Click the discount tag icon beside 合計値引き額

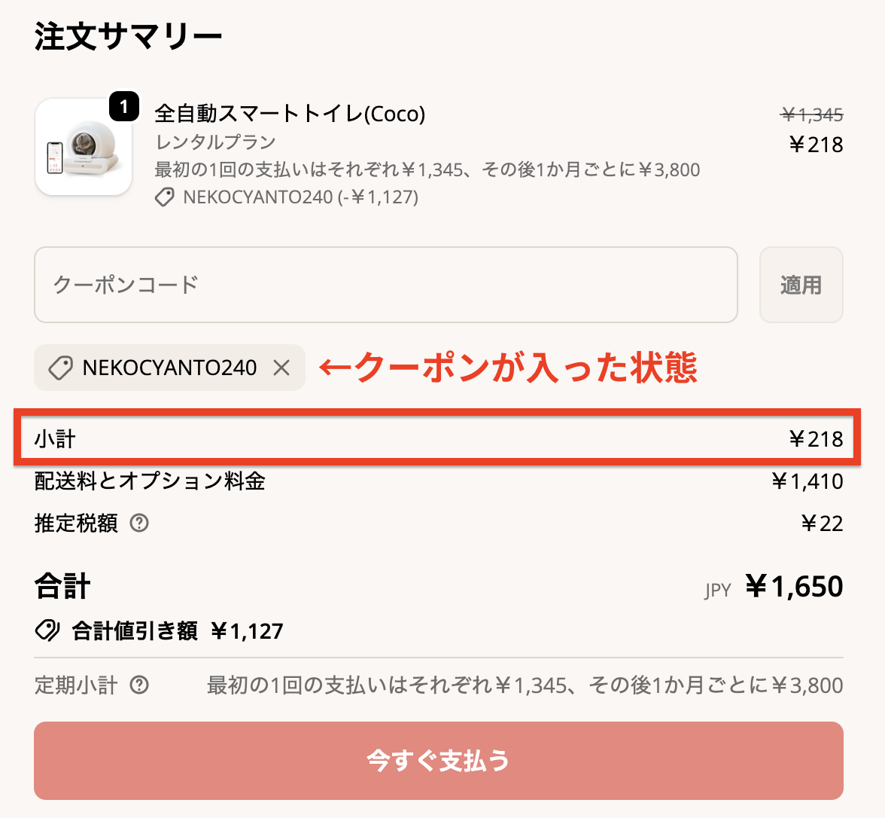(x=48, y=630)
